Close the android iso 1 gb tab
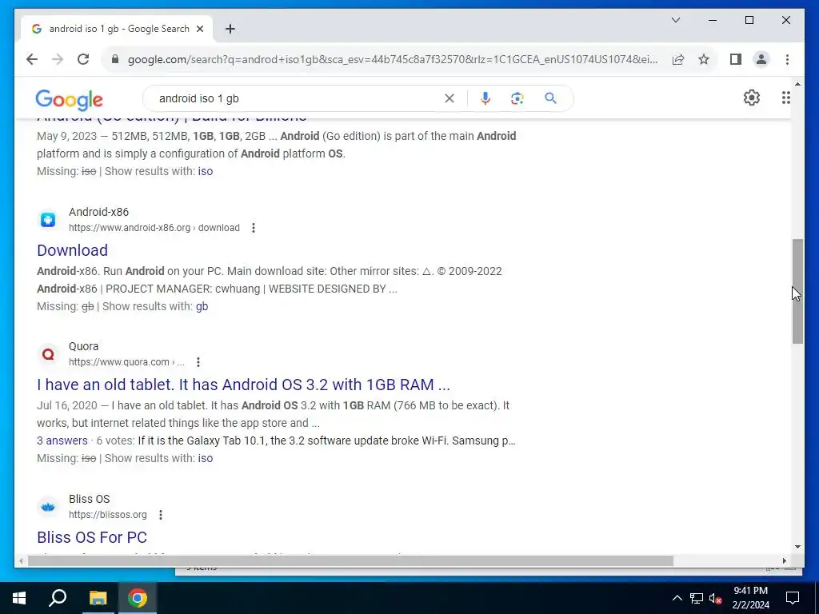The image size is (819, 614). (x=199, y=29)
